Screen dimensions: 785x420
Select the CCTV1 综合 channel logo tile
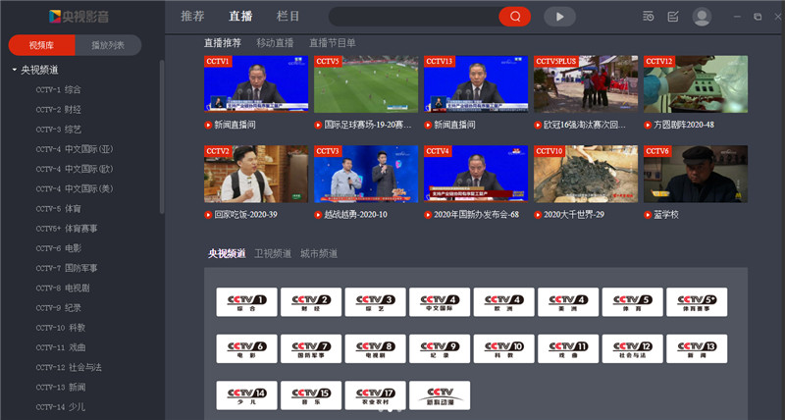(x=246, y=302)
